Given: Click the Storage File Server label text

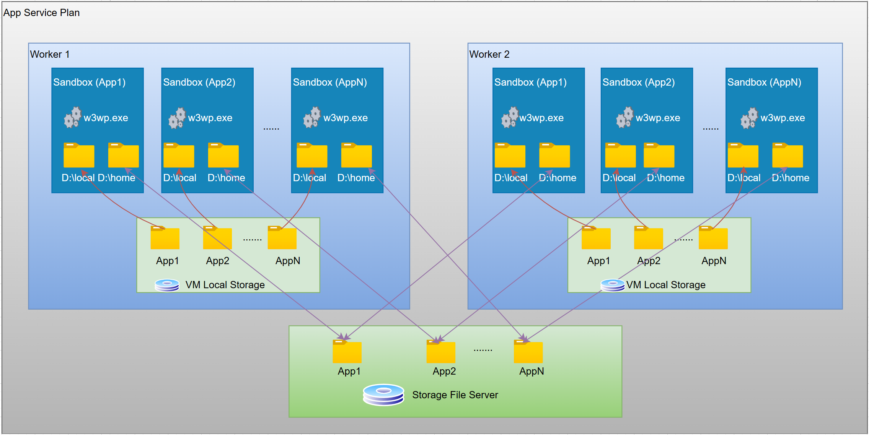Looking at the screenshot, I should (x=455, y=394).
